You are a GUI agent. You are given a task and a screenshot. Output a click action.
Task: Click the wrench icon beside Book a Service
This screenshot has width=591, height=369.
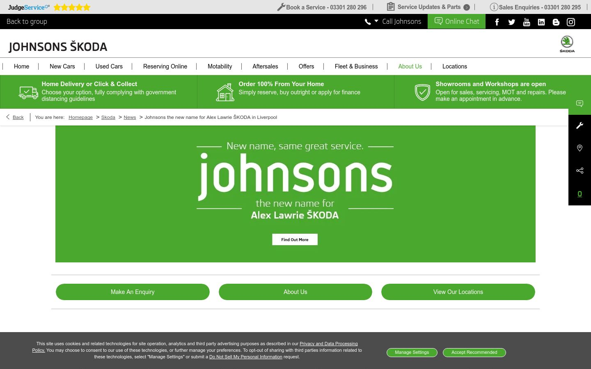[281, 7]
